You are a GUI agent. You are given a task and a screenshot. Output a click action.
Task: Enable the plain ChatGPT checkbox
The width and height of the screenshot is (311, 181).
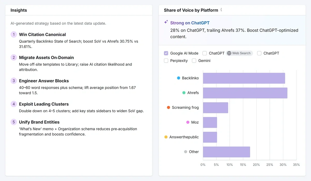[259, 53]
